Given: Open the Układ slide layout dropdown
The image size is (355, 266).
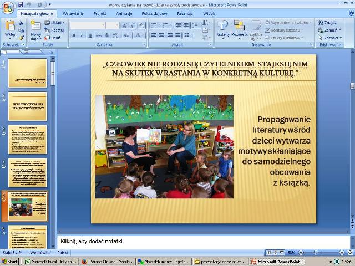Looking at the screenshot, I should [54, 22].
